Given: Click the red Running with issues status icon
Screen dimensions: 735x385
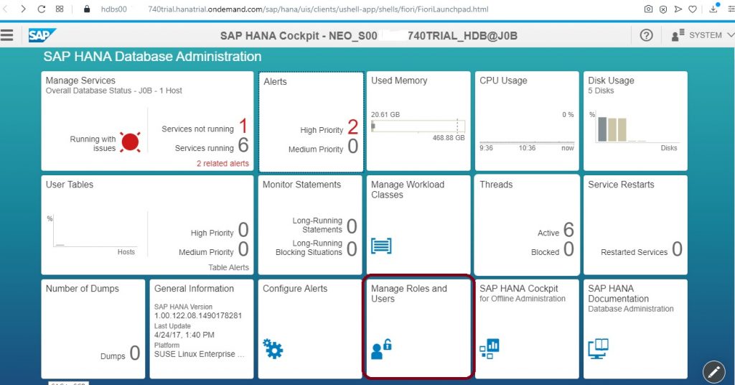Looking at the screenshot, I should (130, 142).
